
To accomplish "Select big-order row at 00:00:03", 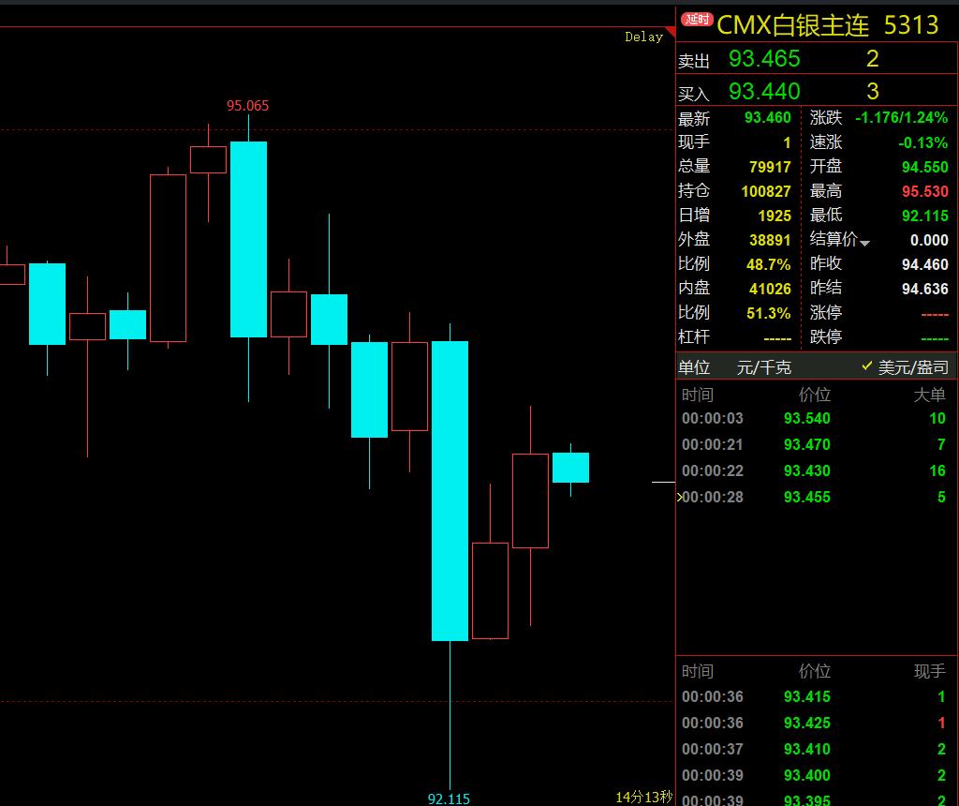I will tap(817, 419).
